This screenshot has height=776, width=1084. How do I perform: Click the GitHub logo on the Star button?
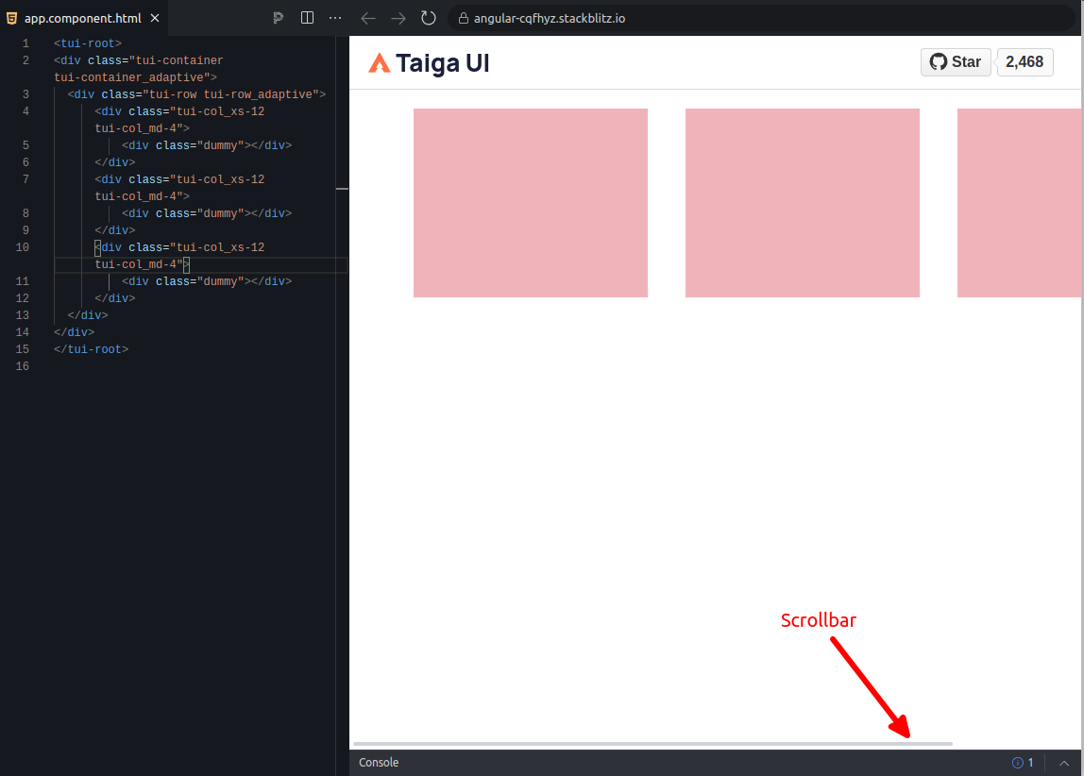(939, 61)
